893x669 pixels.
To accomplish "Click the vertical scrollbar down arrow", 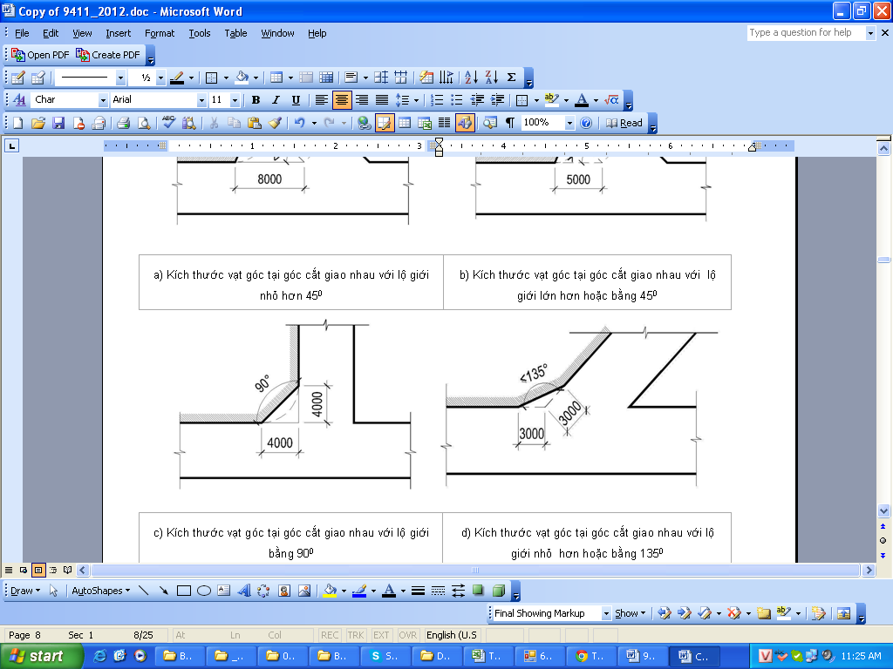I will 883,510.
